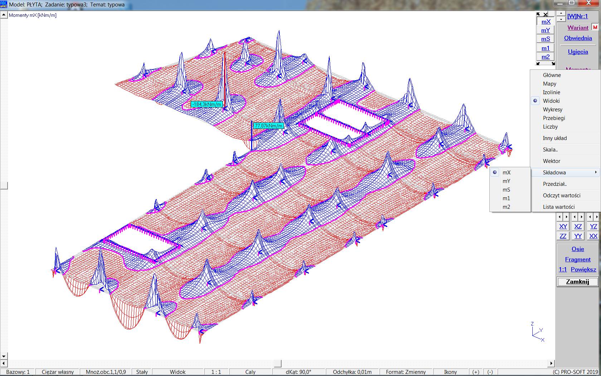Open Odczyt wartości from the context menu
Image resolution: width=601 pixels, height=376 pixels.
coord(561,196)
